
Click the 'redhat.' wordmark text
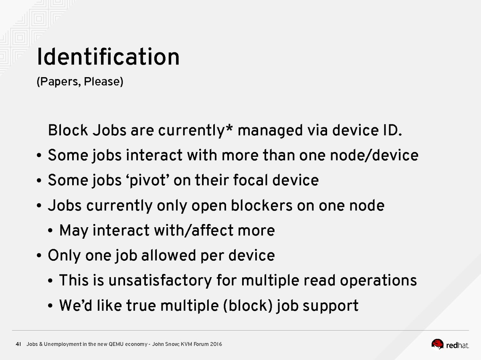pos(457,345)
